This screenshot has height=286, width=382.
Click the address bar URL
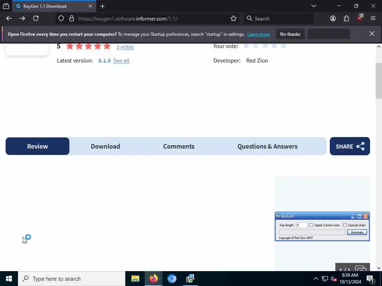[128, 19]
